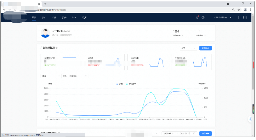
Task: Open the link under the count 1
Action: click(x=200, y=36)
